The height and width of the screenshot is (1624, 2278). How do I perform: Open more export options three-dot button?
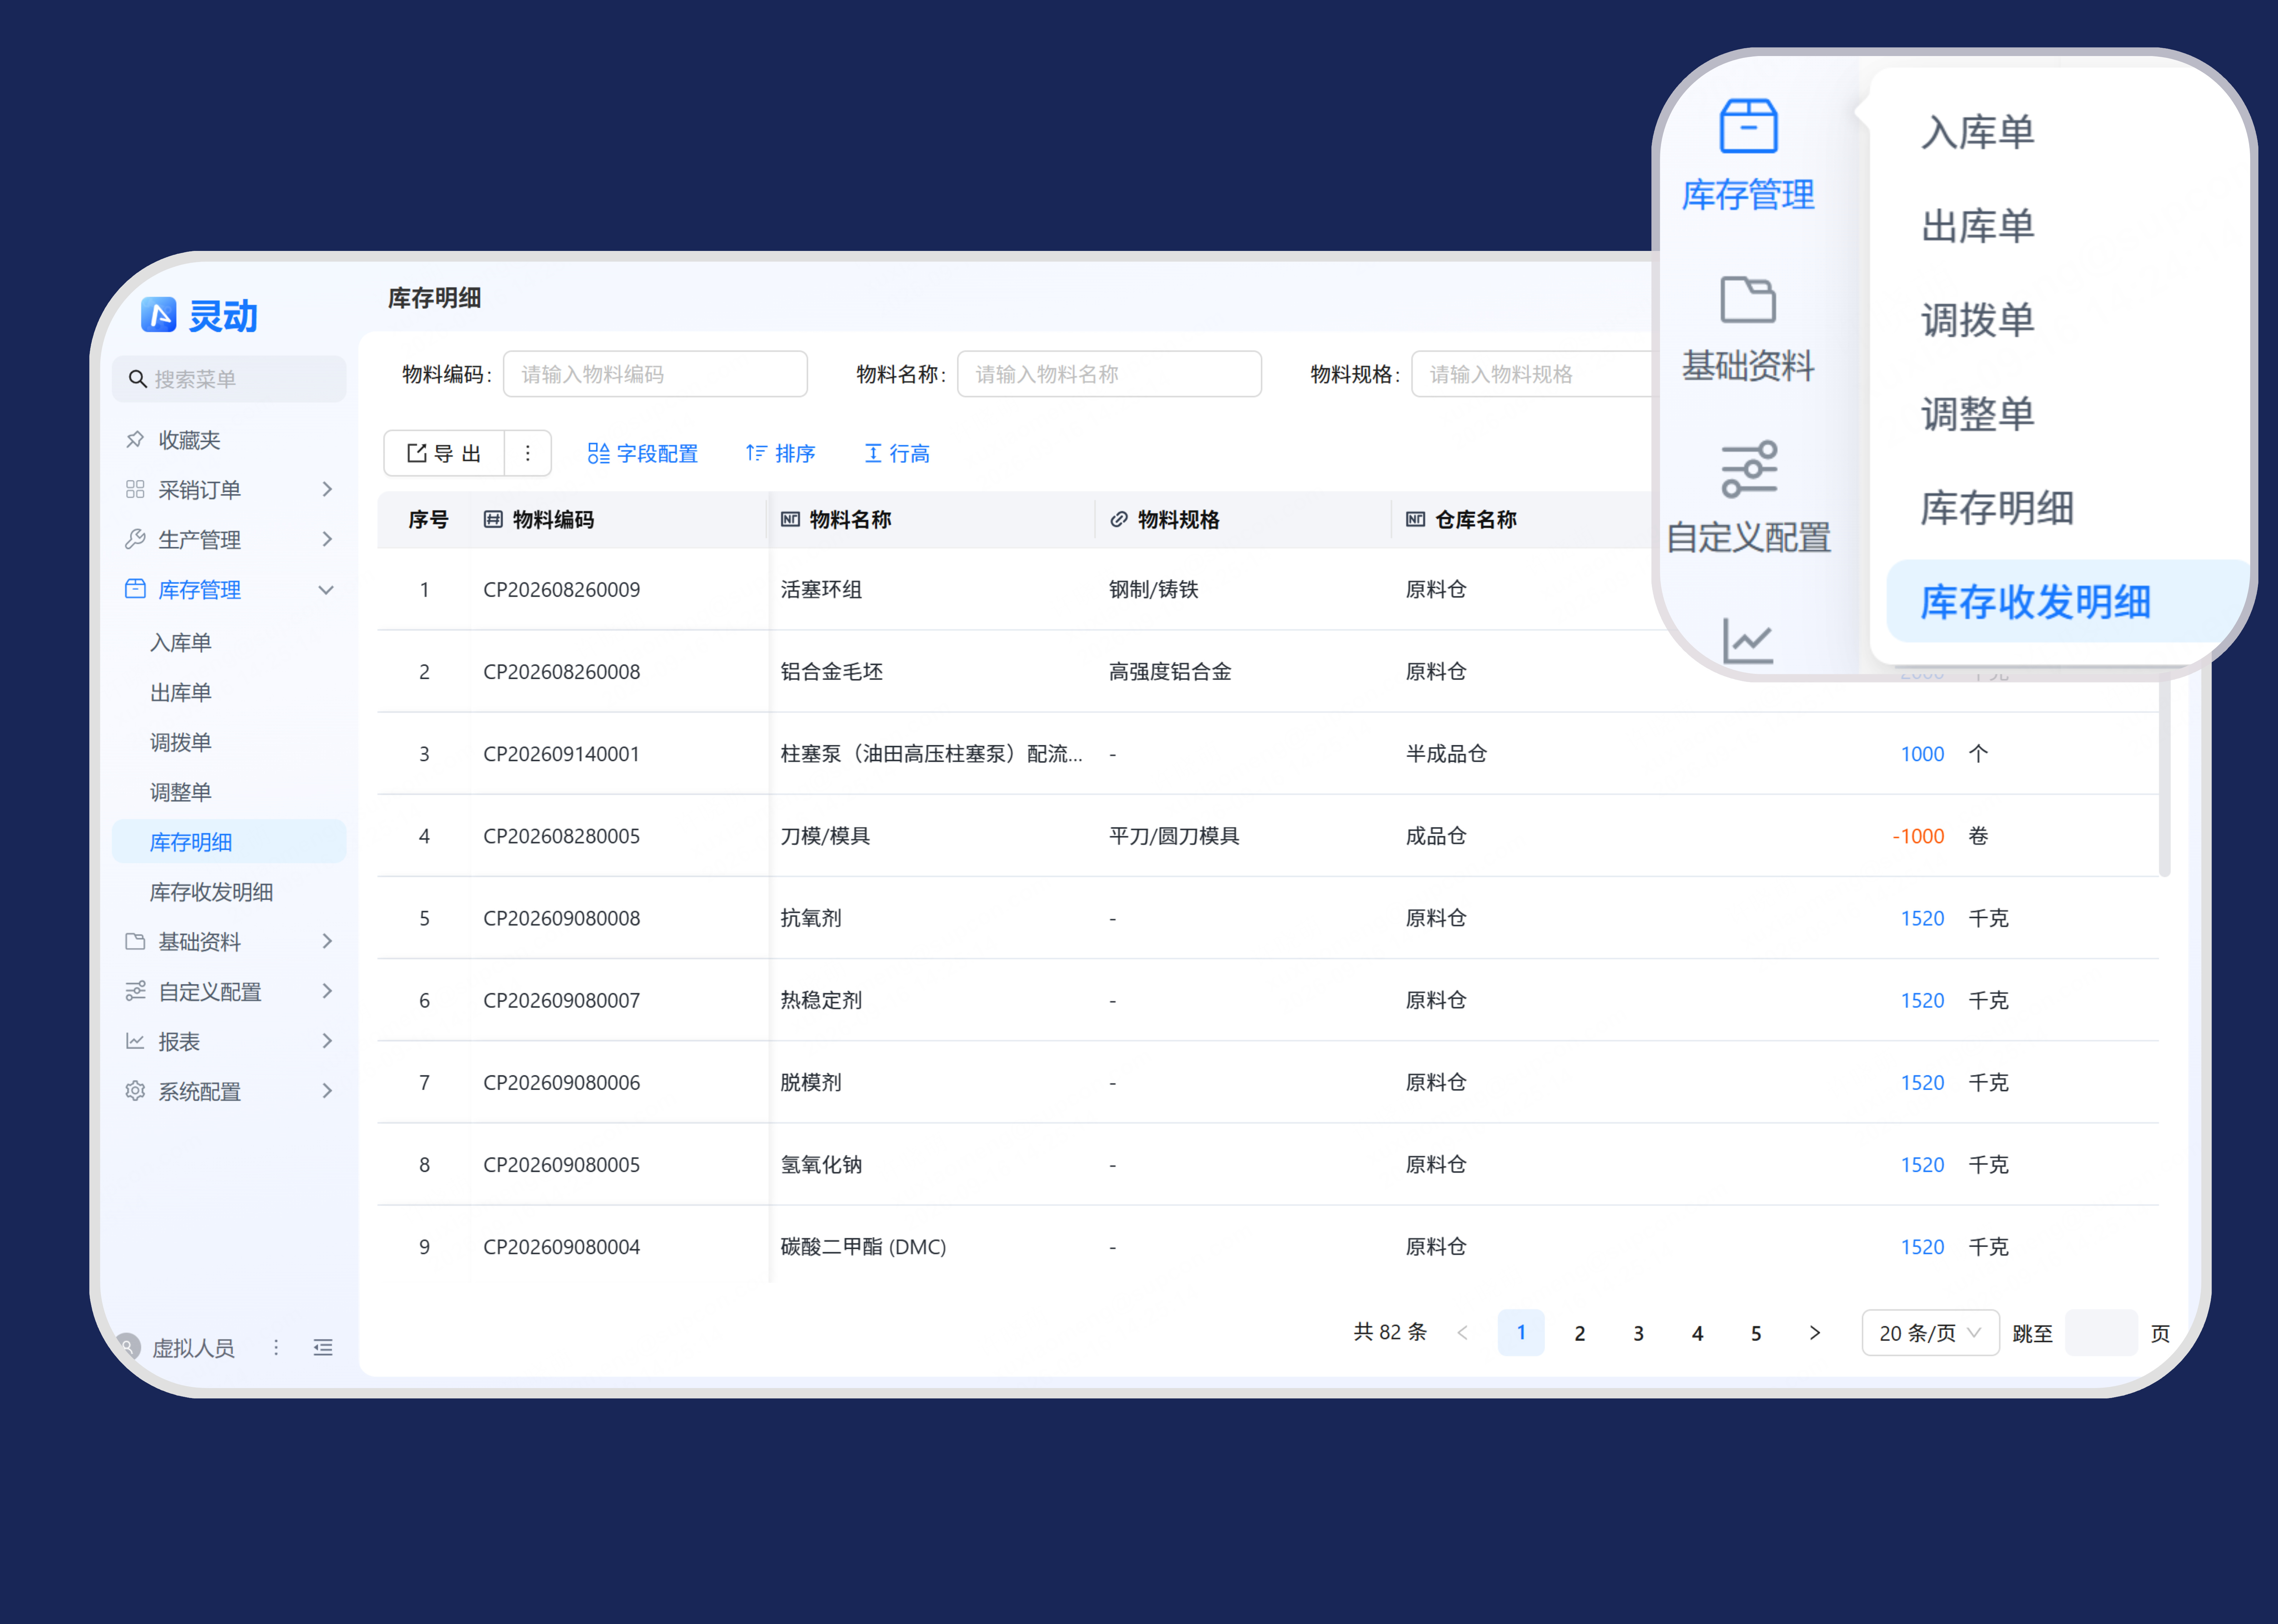coord(527,453)
